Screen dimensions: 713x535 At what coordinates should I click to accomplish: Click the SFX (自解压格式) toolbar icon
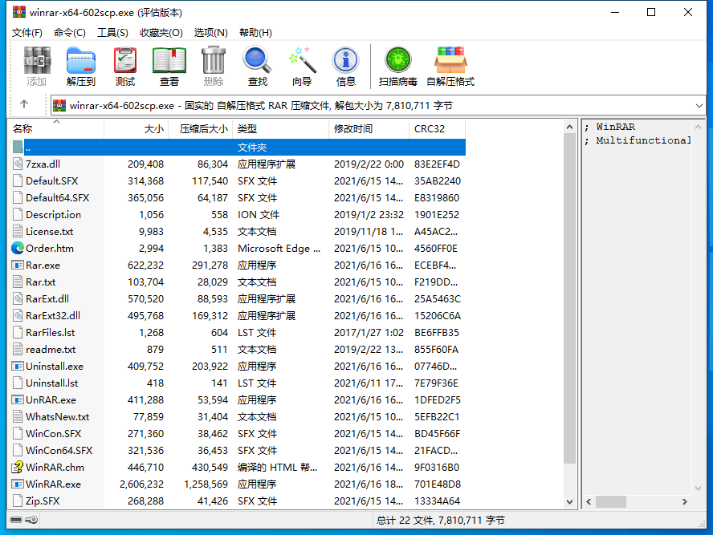pyautogui.click(x=450, y=60)
